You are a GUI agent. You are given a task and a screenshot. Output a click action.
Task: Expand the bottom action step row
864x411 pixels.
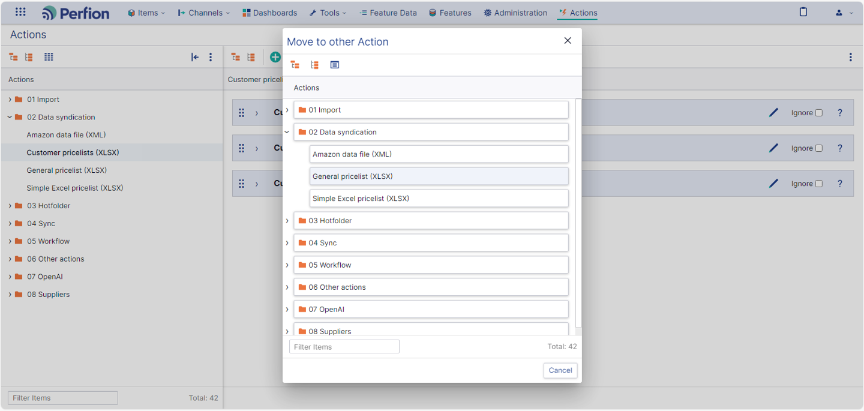click(257, 184)
